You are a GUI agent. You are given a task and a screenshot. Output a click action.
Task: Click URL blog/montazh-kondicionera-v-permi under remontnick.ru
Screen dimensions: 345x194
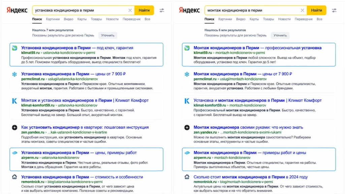[246, 182]
